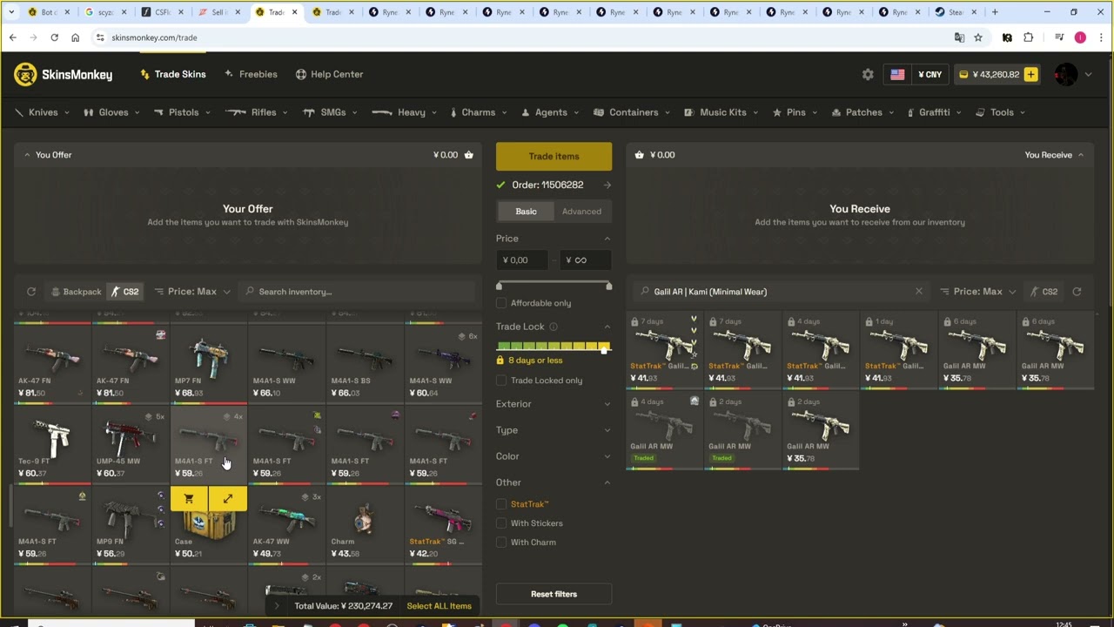This screenshot has height=627, width=1114.
Task: Open the Rifles category menu
Action: (257, 112)
